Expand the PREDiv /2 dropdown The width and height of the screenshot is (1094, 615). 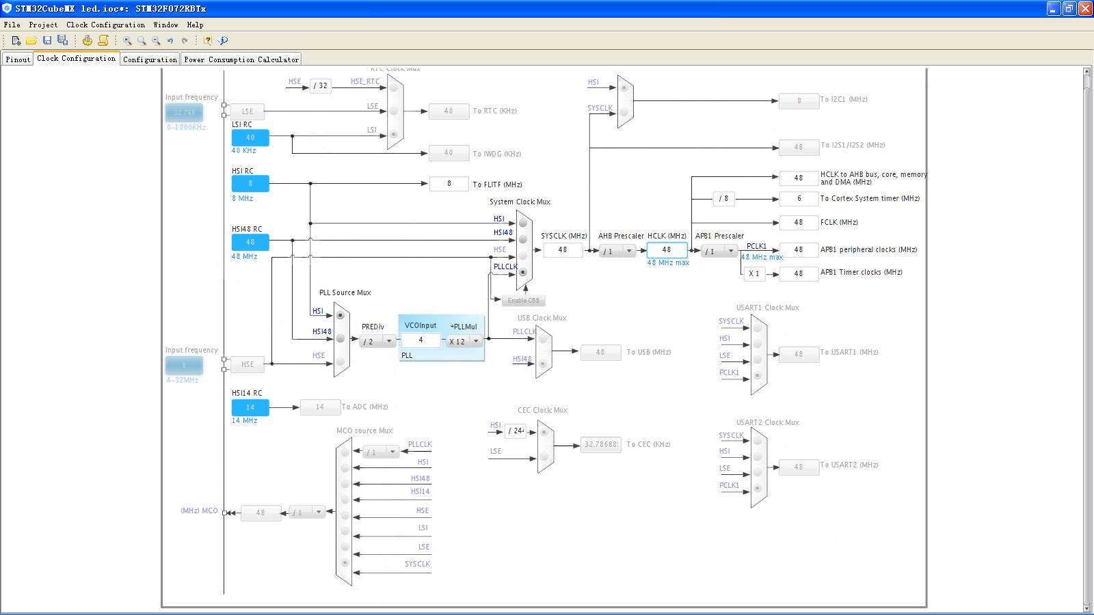(x=377, y=341)
